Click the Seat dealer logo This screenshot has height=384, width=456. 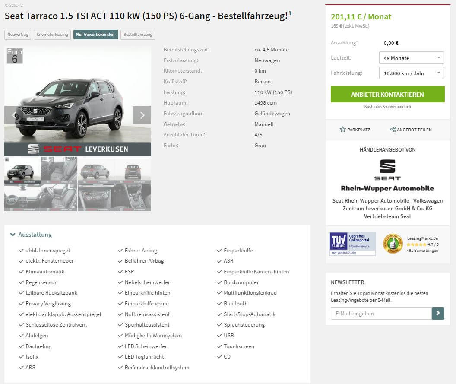387,170
